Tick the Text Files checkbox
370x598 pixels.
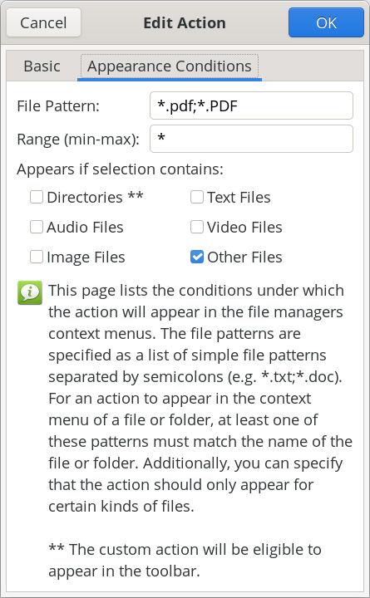tap(197, 197)
